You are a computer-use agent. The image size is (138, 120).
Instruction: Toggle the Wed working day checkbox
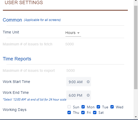112,107
